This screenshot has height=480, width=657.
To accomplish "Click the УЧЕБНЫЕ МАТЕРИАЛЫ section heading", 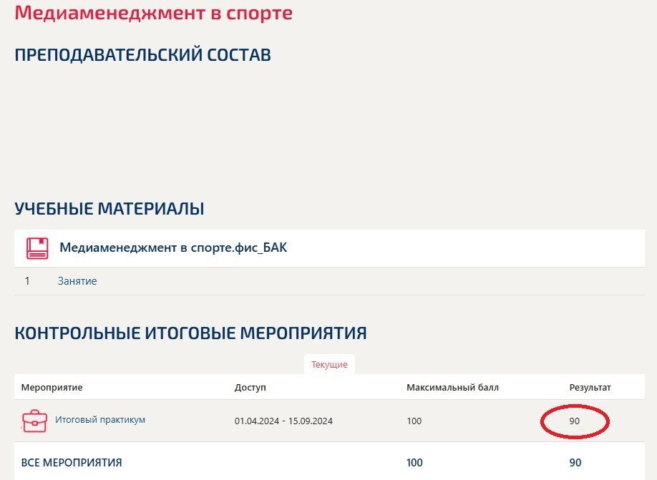I will tap(109, 209).
